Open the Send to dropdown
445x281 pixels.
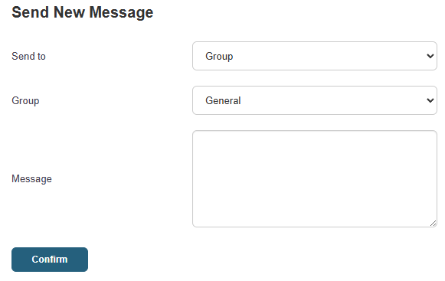pyautogui.click(x=315, y=56)
